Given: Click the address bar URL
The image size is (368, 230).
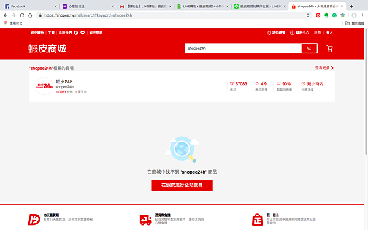Looking at the screenshot, I should coord(88,15).
